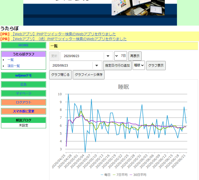Switch to スマホ版に変更
The width and height of the screenshot is (199, 180).
point(24,111)
